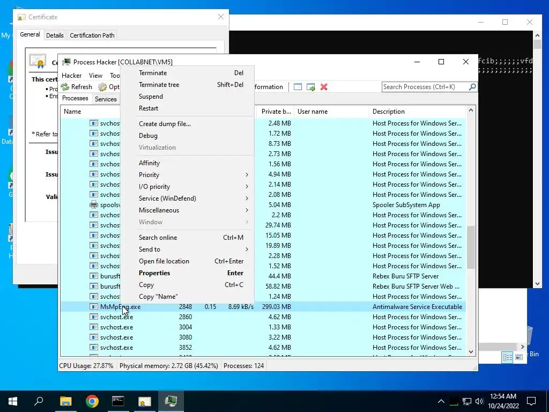Expand Send to submenu

point(194,249)
